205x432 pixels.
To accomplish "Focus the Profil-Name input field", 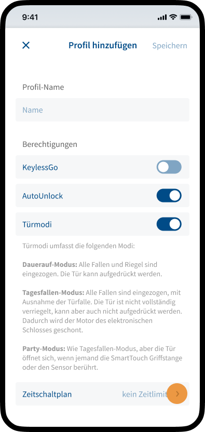I will click(x=103, y=110).
